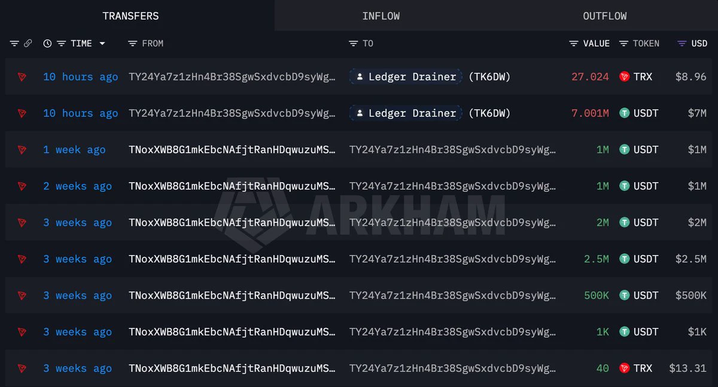
Task: Click the clock icon beside TIME
Action: click(x=47, y=44)
